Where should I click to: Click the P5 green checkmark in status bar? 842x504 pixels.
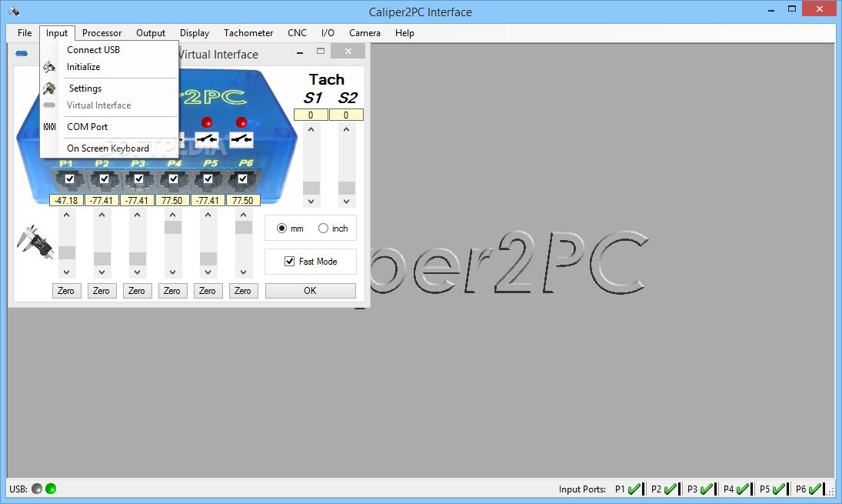779,489
